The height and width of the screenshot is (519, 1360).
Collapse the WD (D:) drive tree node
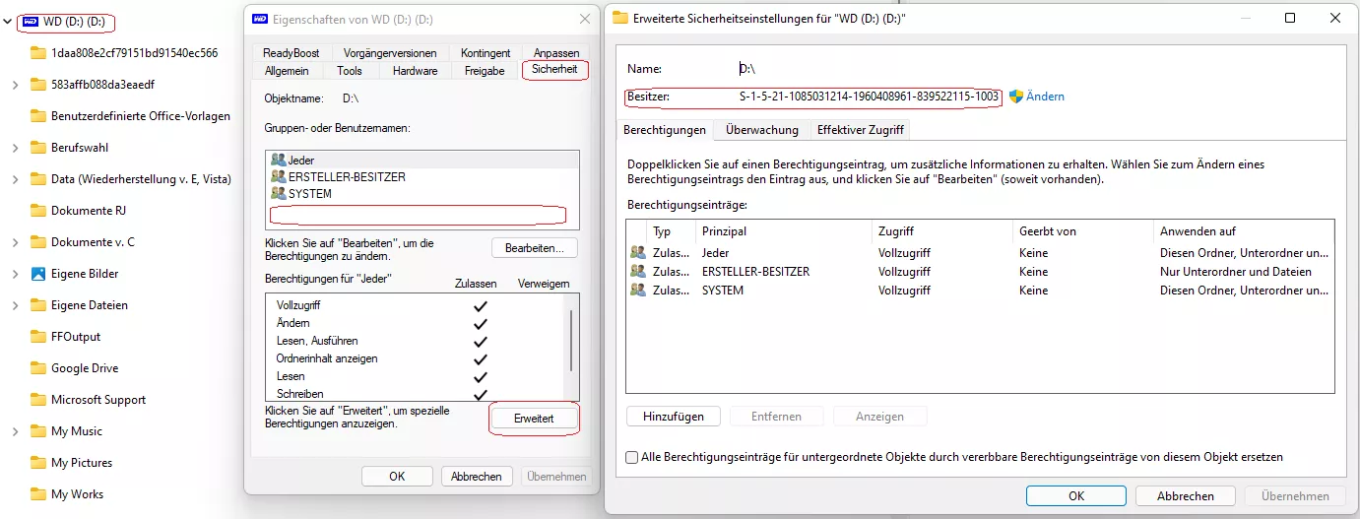8,22
